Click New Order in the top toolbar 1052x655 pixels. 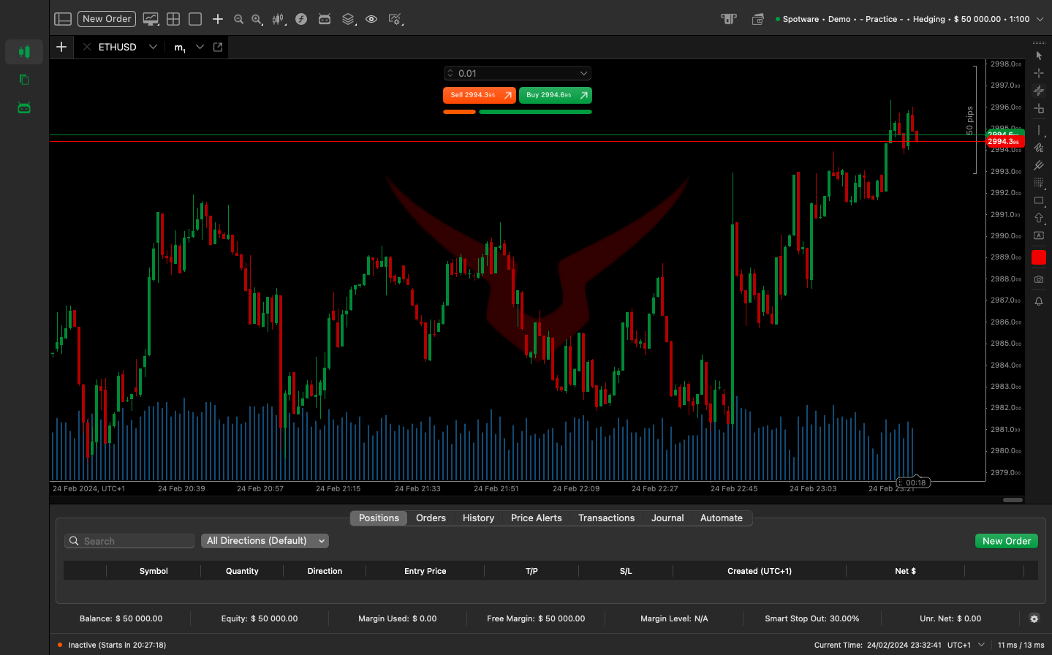coord(107,19)
